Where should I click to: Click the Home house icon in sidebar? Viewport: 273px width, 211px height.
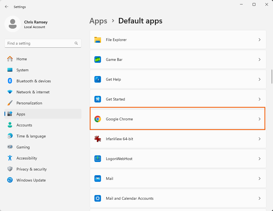pyautogui.click(x=10, y=59)
